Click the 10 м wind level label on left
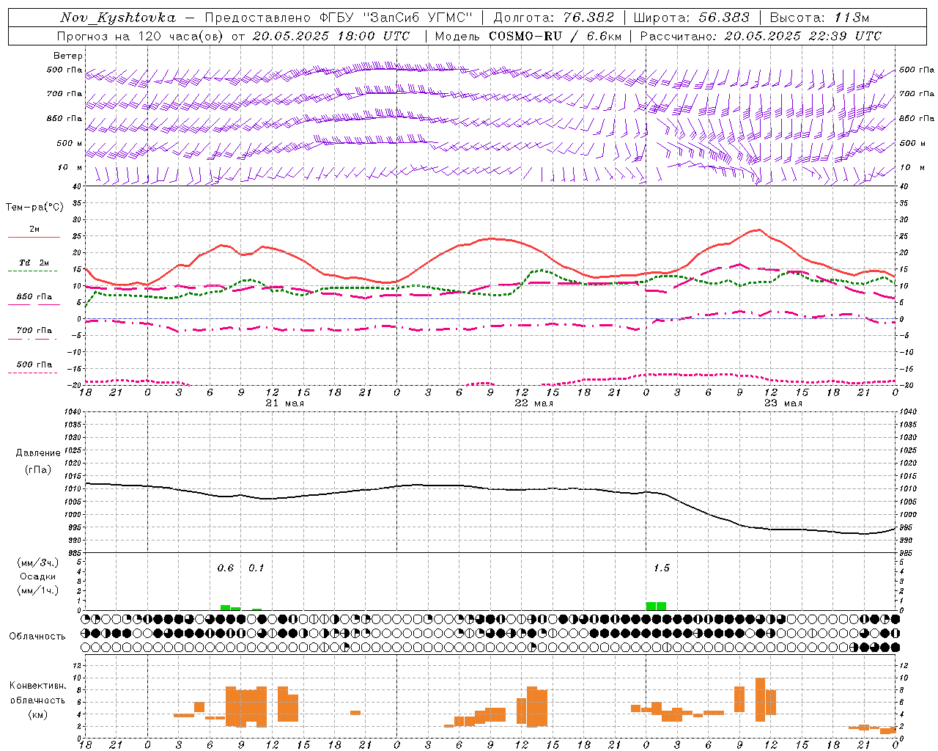The image size is (938, 751). (70, 168)
